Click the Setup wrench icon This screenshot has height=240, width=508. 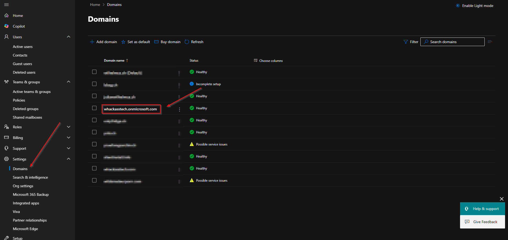point(6,238)
